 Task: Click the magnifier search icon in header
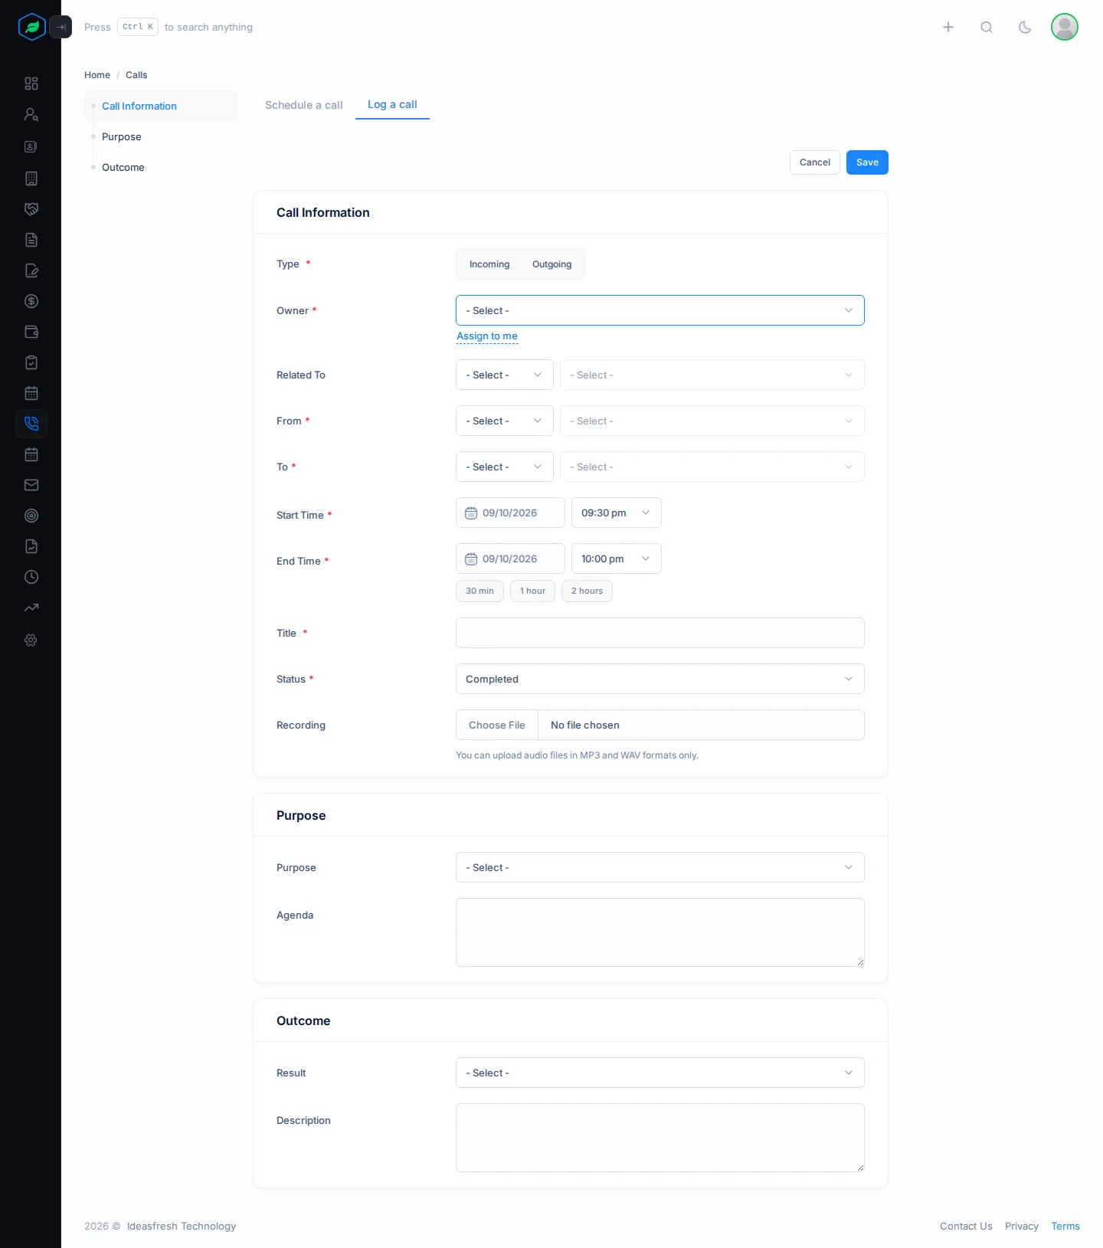987,27
